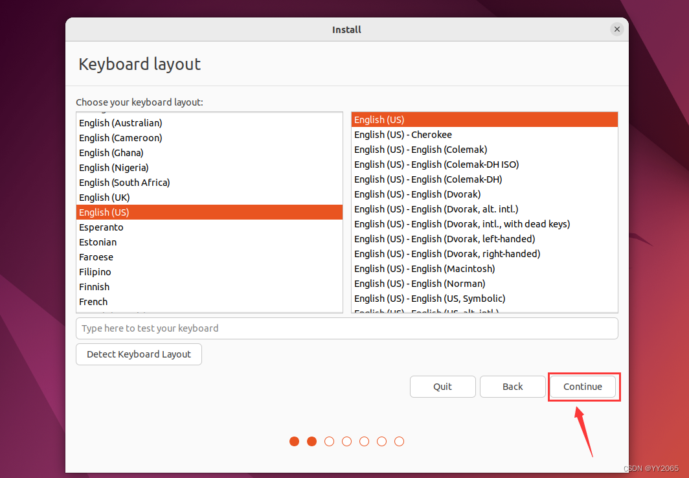Choose Estonian layout
Viewport: 689px width, 478px height.
209,242
